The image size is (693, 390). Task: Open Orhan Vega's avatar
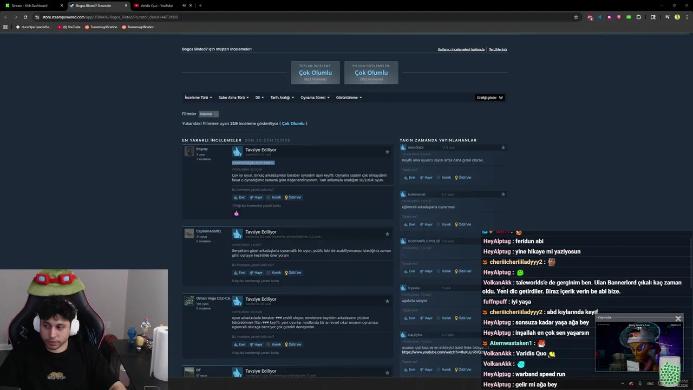tap(189, 301)
